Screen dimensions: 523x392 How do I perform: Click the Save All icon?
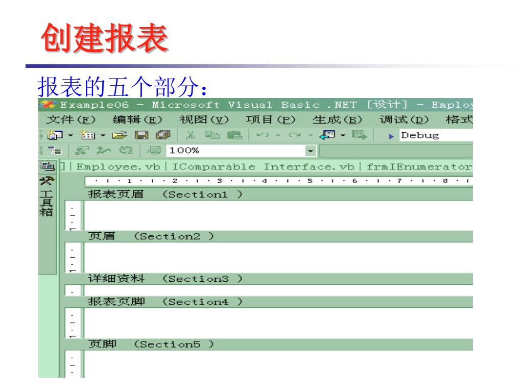click(163, 135)
